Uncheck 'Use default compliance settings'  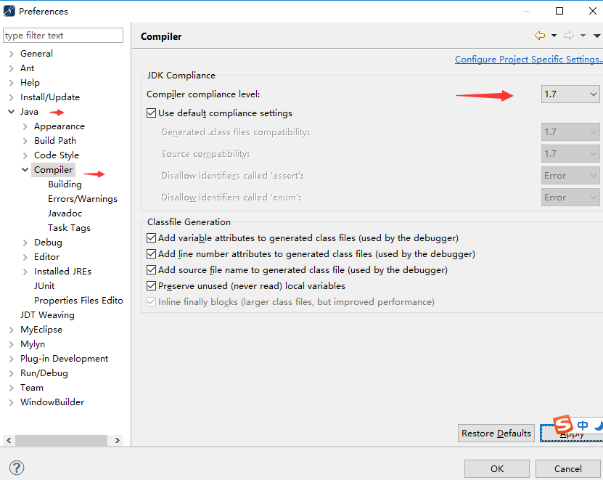[151, 113]
